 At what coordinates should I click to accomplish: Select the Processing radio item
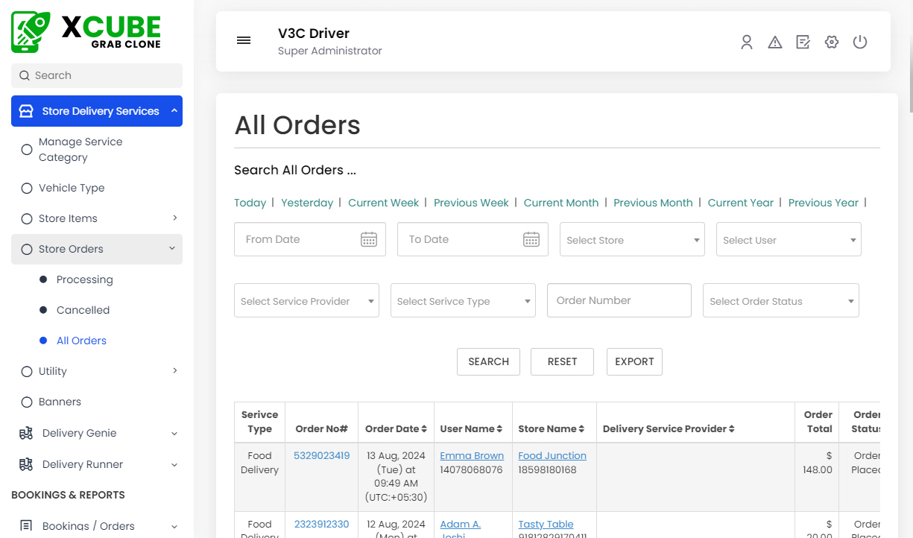(86, 279)
